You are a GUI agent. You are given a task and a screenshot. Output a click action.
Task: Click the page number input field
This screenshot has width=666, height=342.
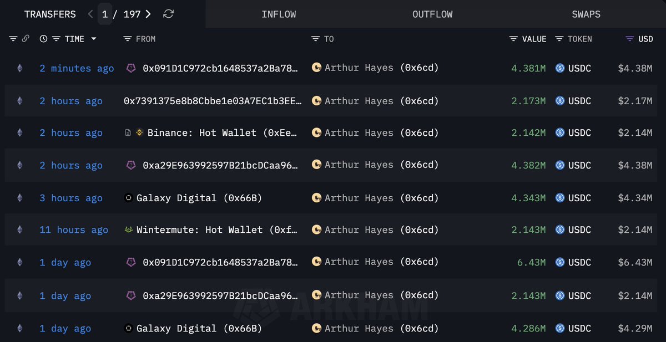pos(105,14)
